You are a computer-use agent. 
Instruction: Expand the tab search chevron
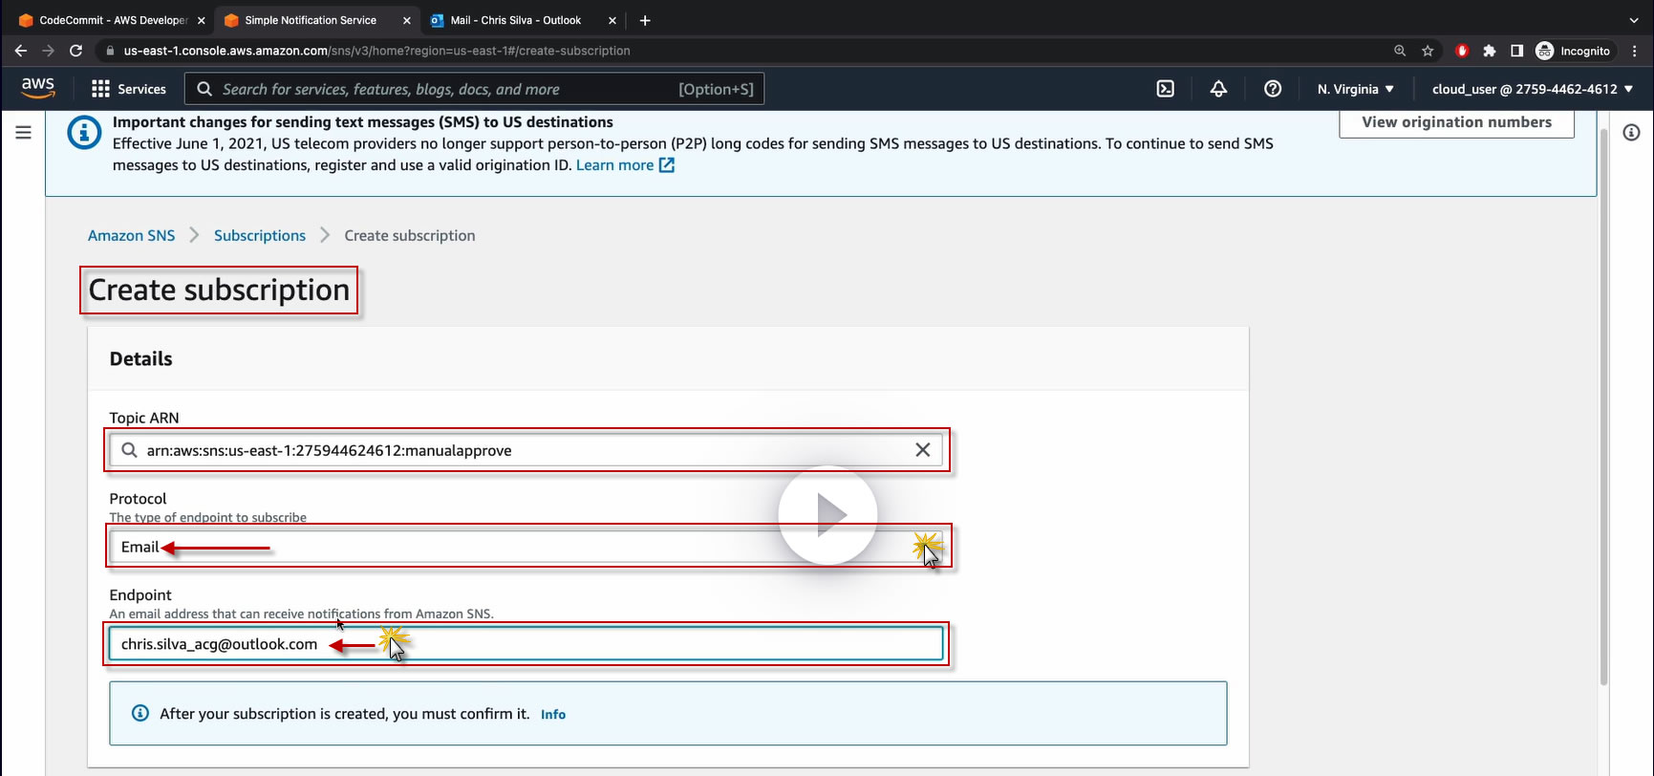1634,20
